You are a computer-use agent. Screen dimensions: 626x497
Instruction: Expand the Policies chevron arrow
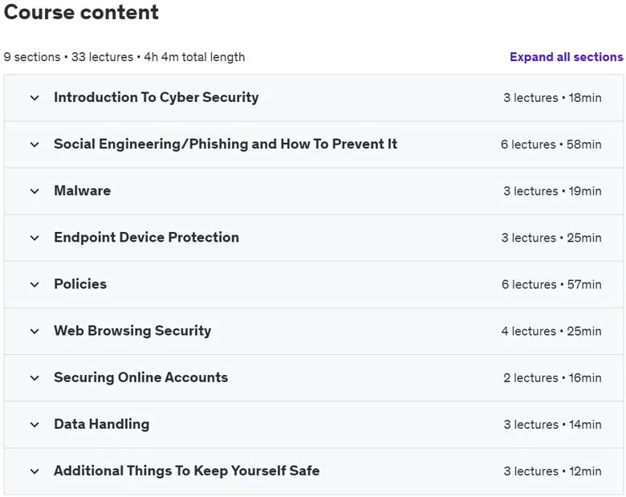click(x=35, y=285)
